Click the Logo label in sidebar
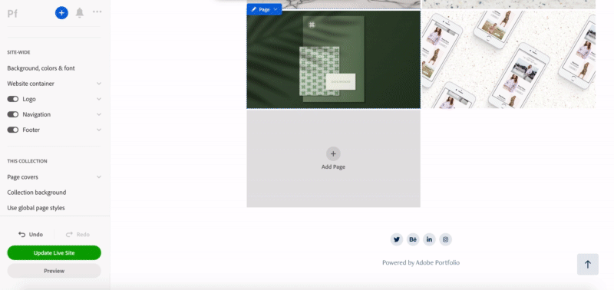614x290 pixels. tap(29, 99)
